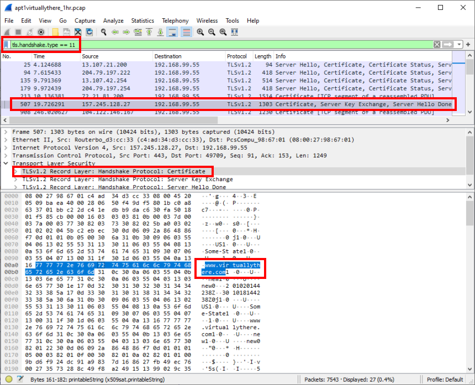Select packet 179 from 204.79.197.254
475x385 pixels.
tap(226, 88)
